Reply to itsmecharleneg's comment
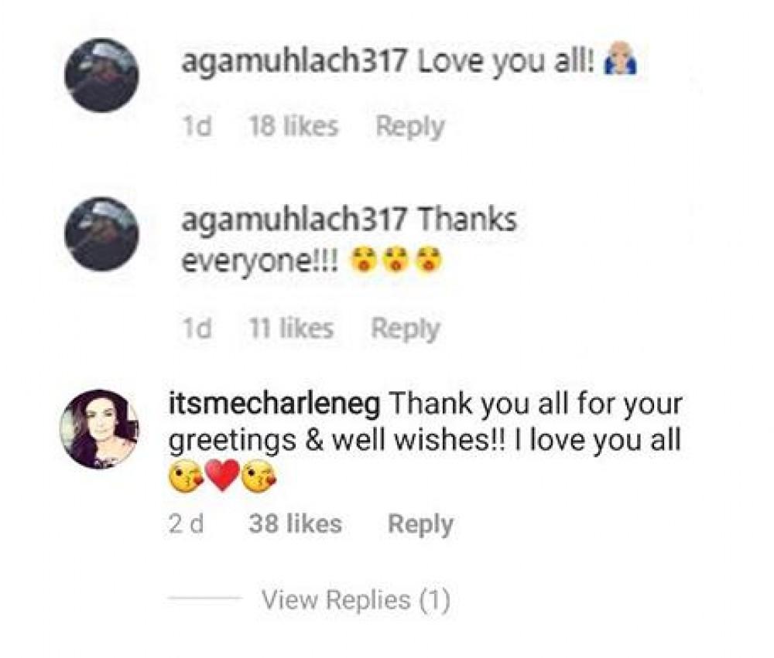 (x=420, y=523)
